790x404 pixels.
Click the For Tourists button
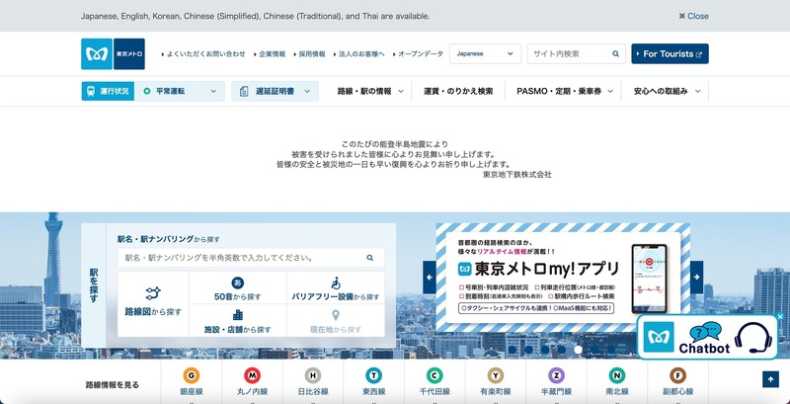click(670, 53)
